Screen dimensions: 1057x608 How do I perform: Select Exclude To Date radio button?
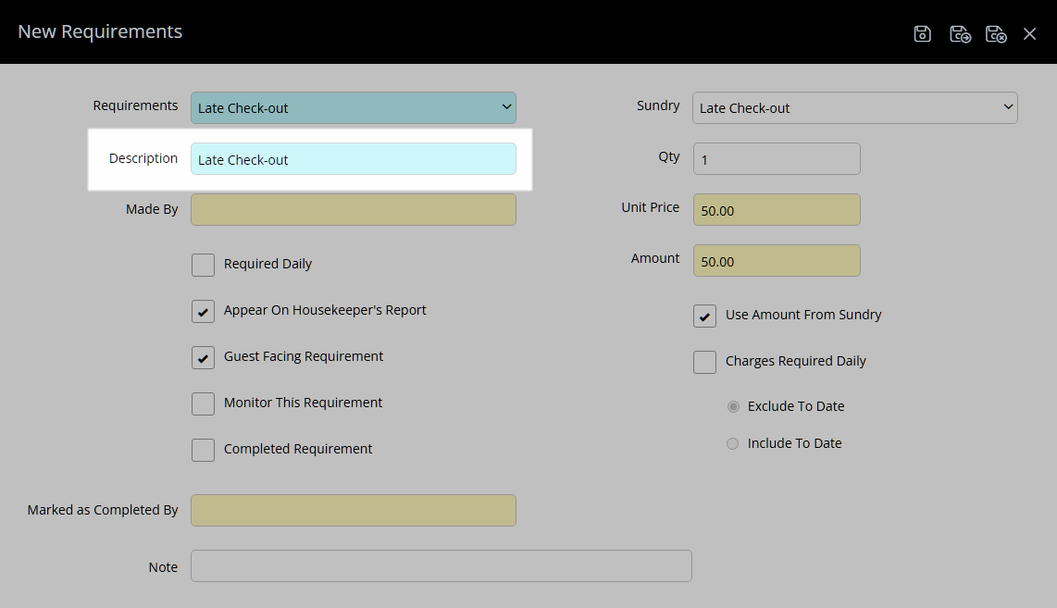coord(733,406)
